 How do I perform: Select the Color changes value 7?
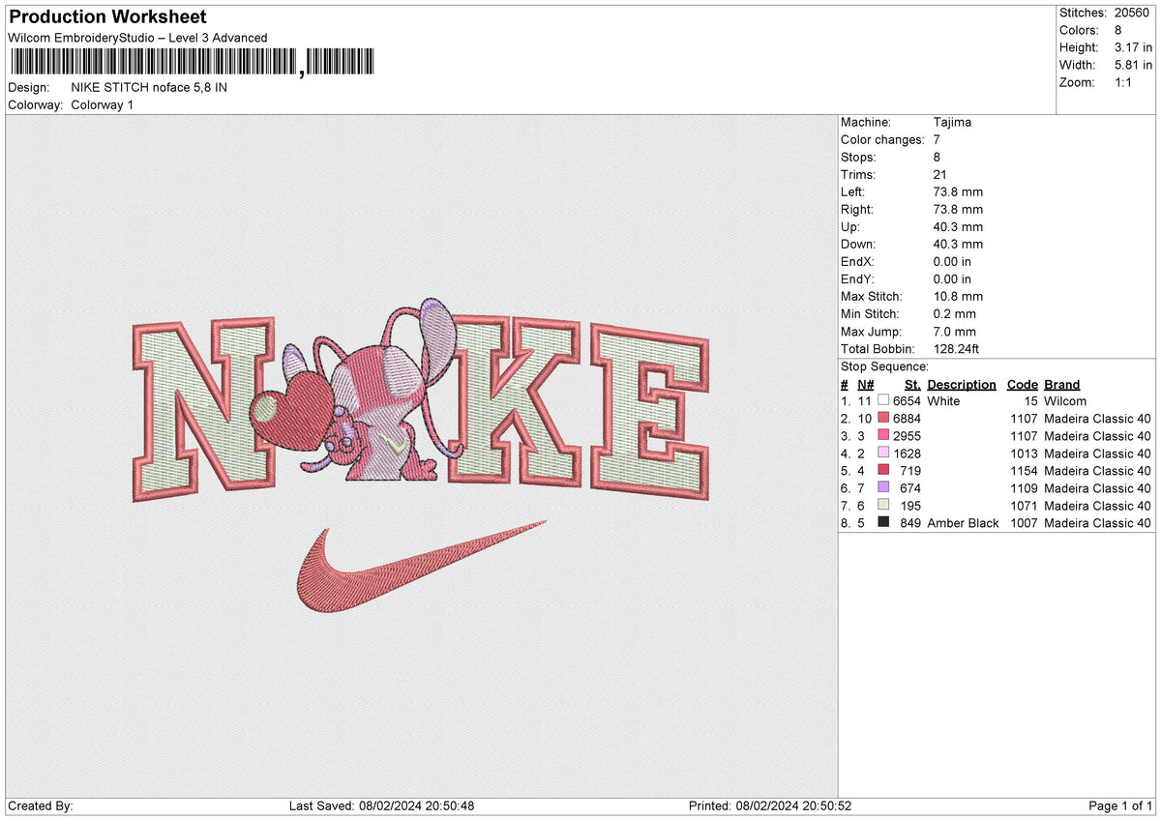tap(938, 139)
